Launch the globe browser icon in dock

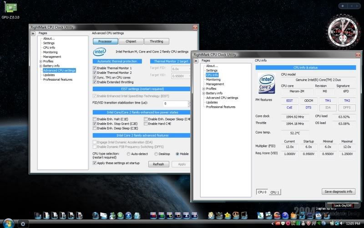(95, 215)
